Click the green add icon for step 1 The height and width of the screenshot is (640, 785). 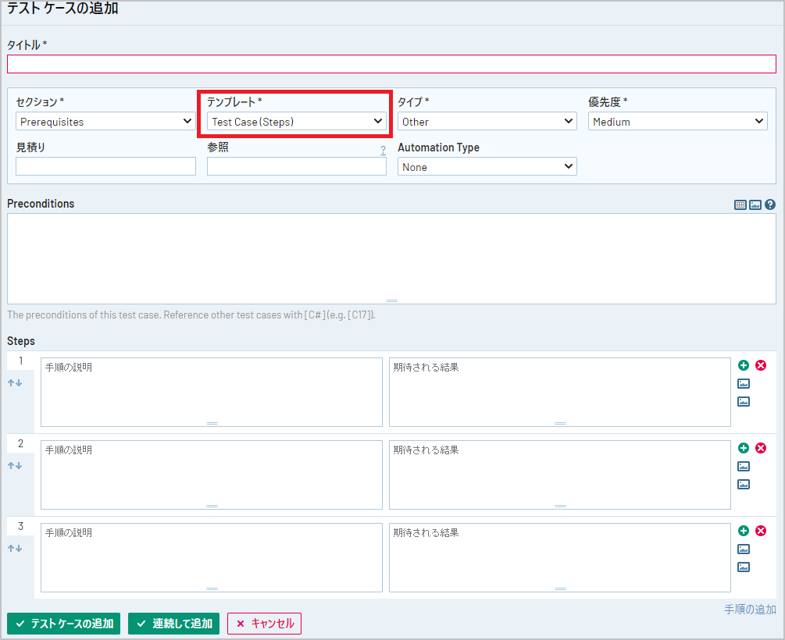tap(744, 365)
